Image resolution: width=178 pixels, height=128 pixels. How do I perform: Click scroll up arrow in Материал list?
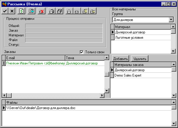tap(173, 27)
